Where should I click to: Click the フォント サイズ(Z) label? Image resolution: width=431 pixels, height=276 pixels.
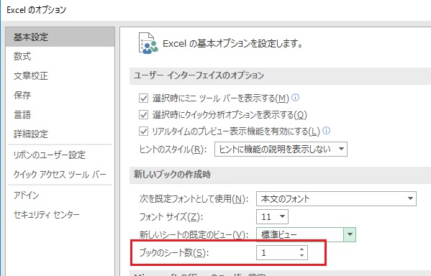[x=171, y=217]
